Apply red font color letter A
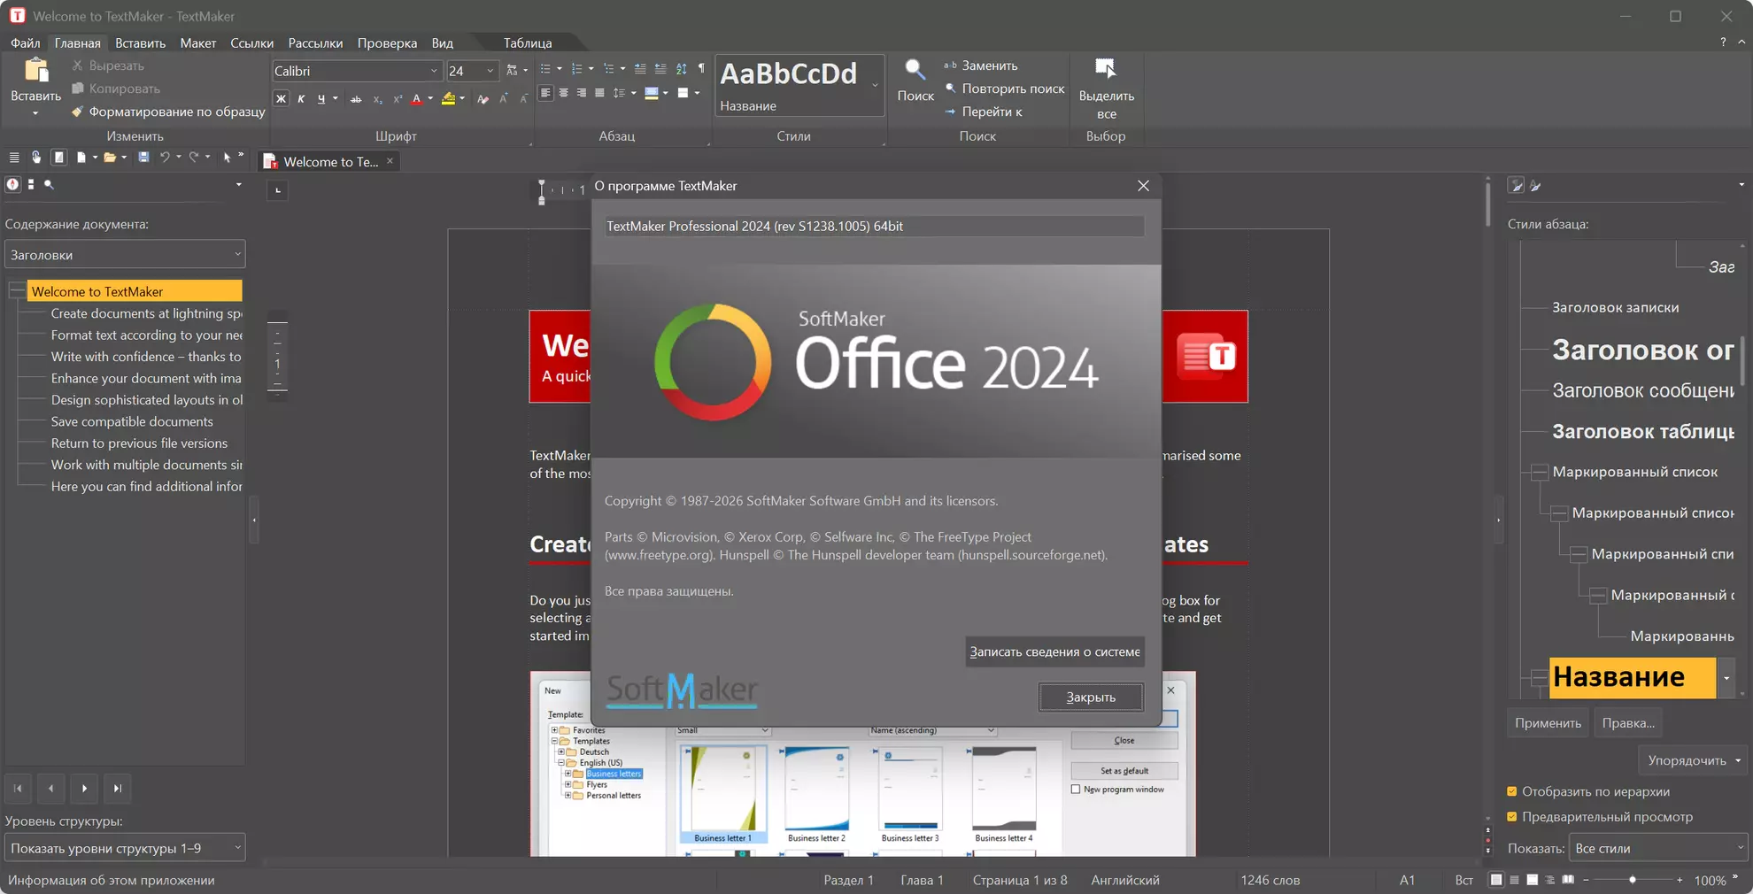This screenshot has width=1753, height=894. (417, 98)
